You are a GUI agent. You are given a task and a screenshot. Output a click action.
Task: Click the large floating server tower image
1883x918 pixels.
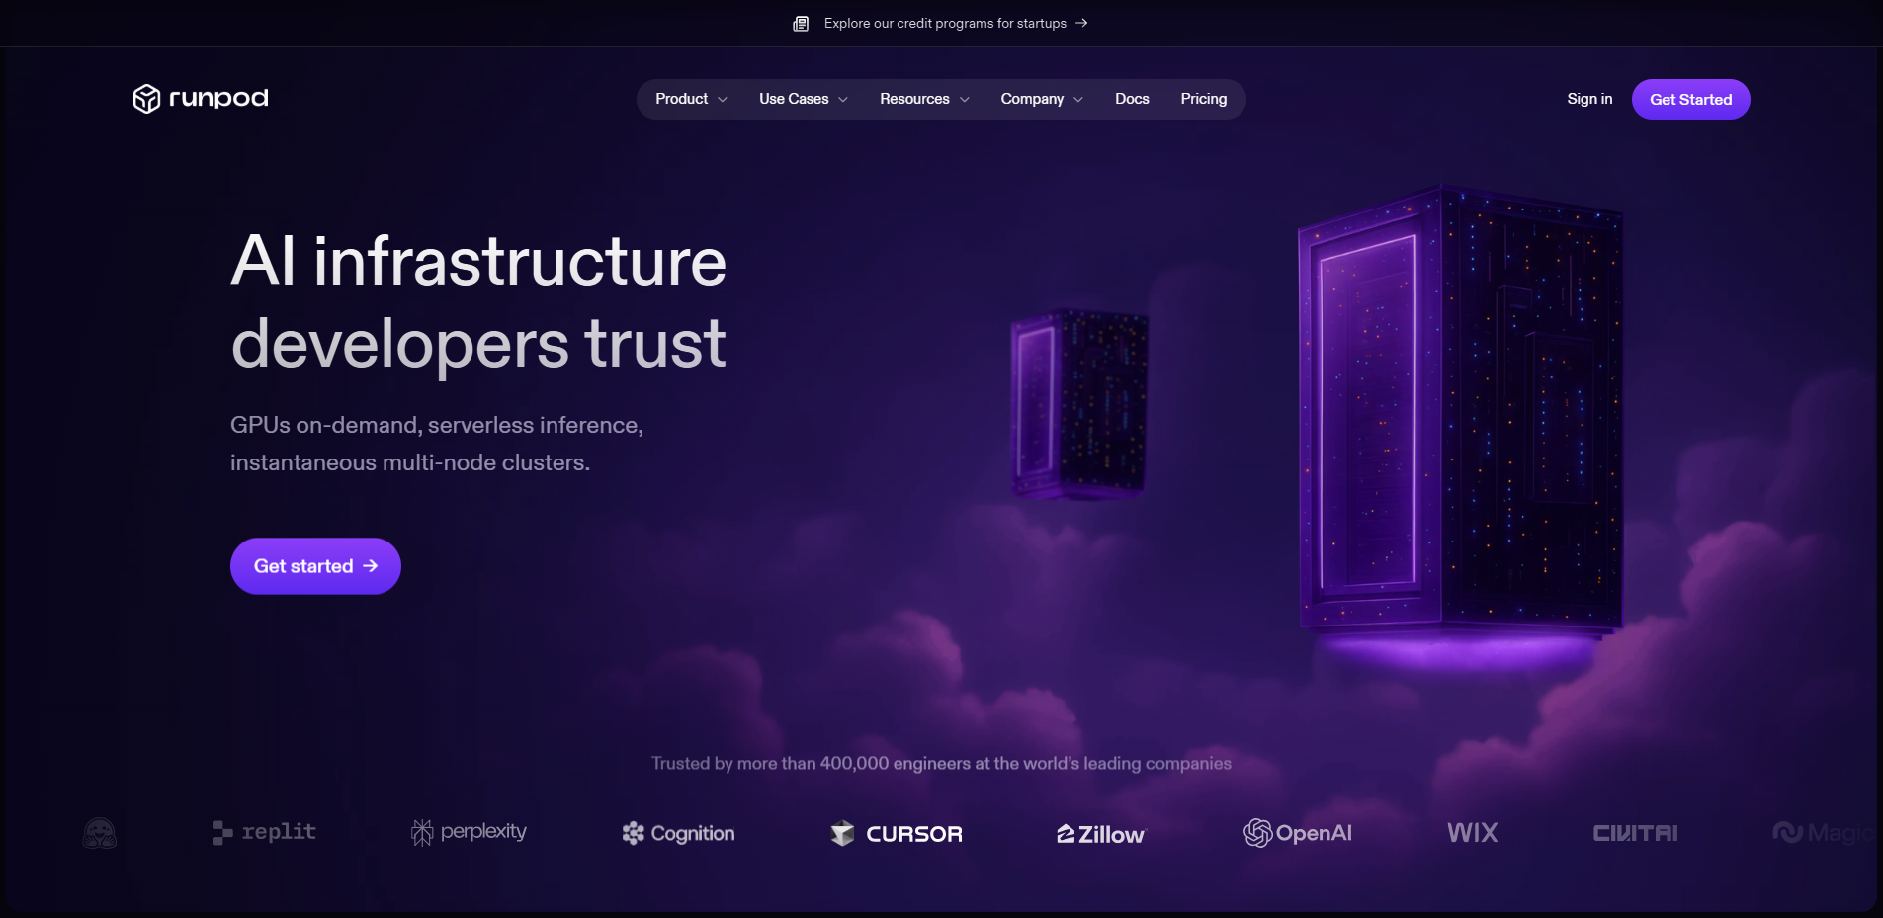coord(1459,415)
